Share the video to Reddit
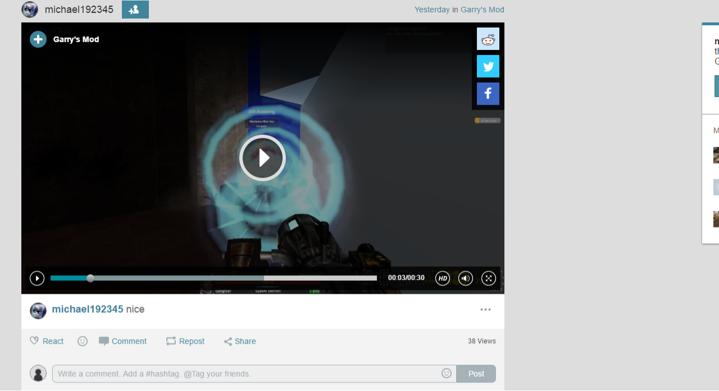Screen dimensions: 719x391 [x=488, y=39]
